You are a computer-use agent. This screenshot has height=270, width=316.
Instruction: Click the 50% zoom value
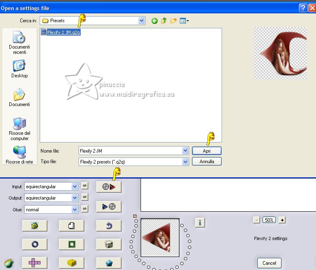(269, 220)
